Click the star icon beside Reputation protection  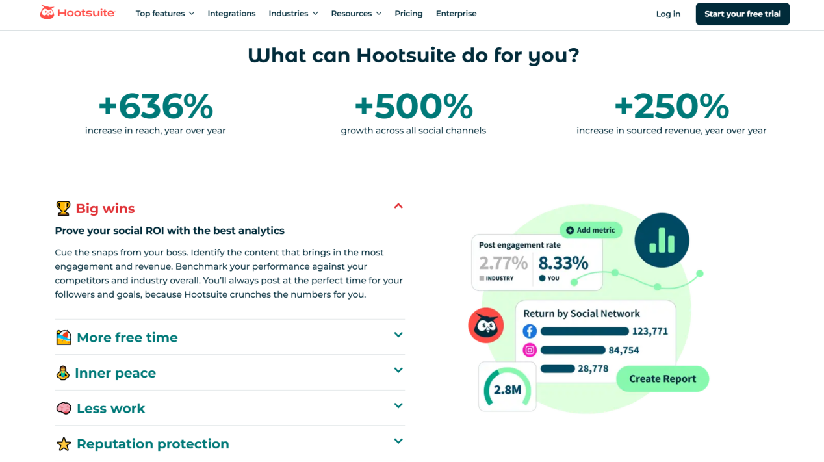click(x=64, y=444)
